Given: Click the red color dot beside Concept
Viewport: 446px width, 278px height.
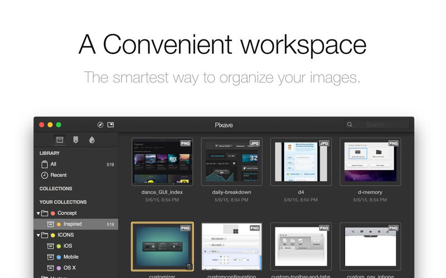Looking at the screenshot, I should [x=53, y=213].
